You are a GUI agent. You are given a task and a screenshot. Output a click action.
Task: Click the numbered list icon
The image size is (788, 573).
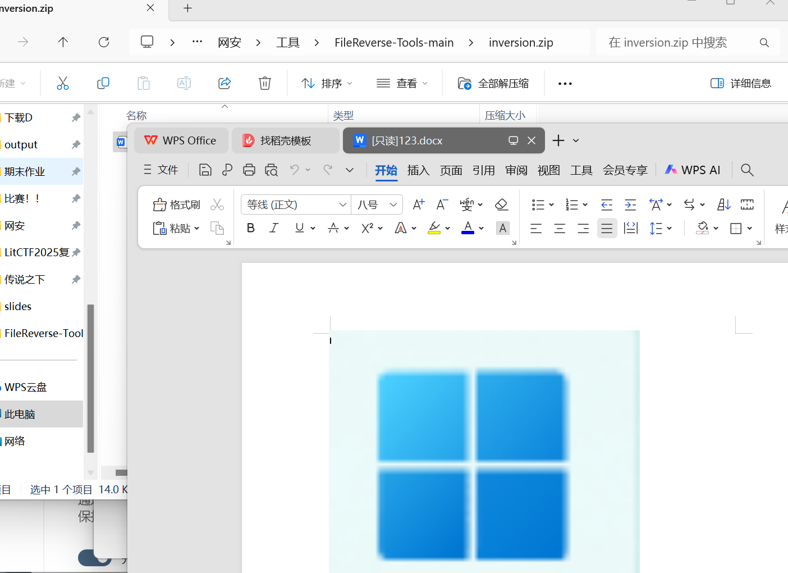click(572, 204)
